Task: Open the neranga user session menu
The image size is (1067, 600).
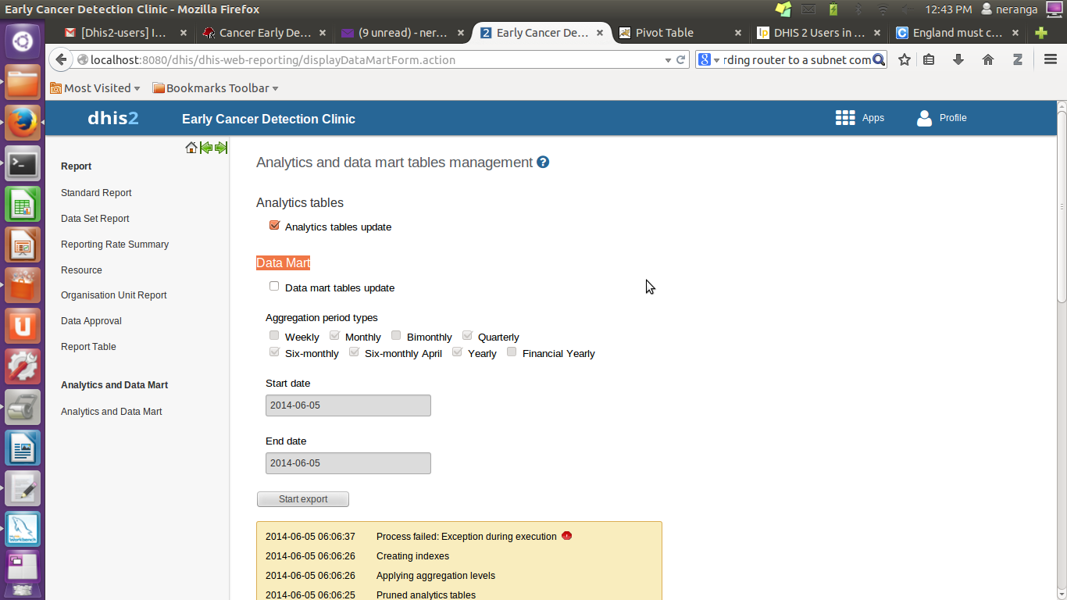Action: pos(1010,9)
